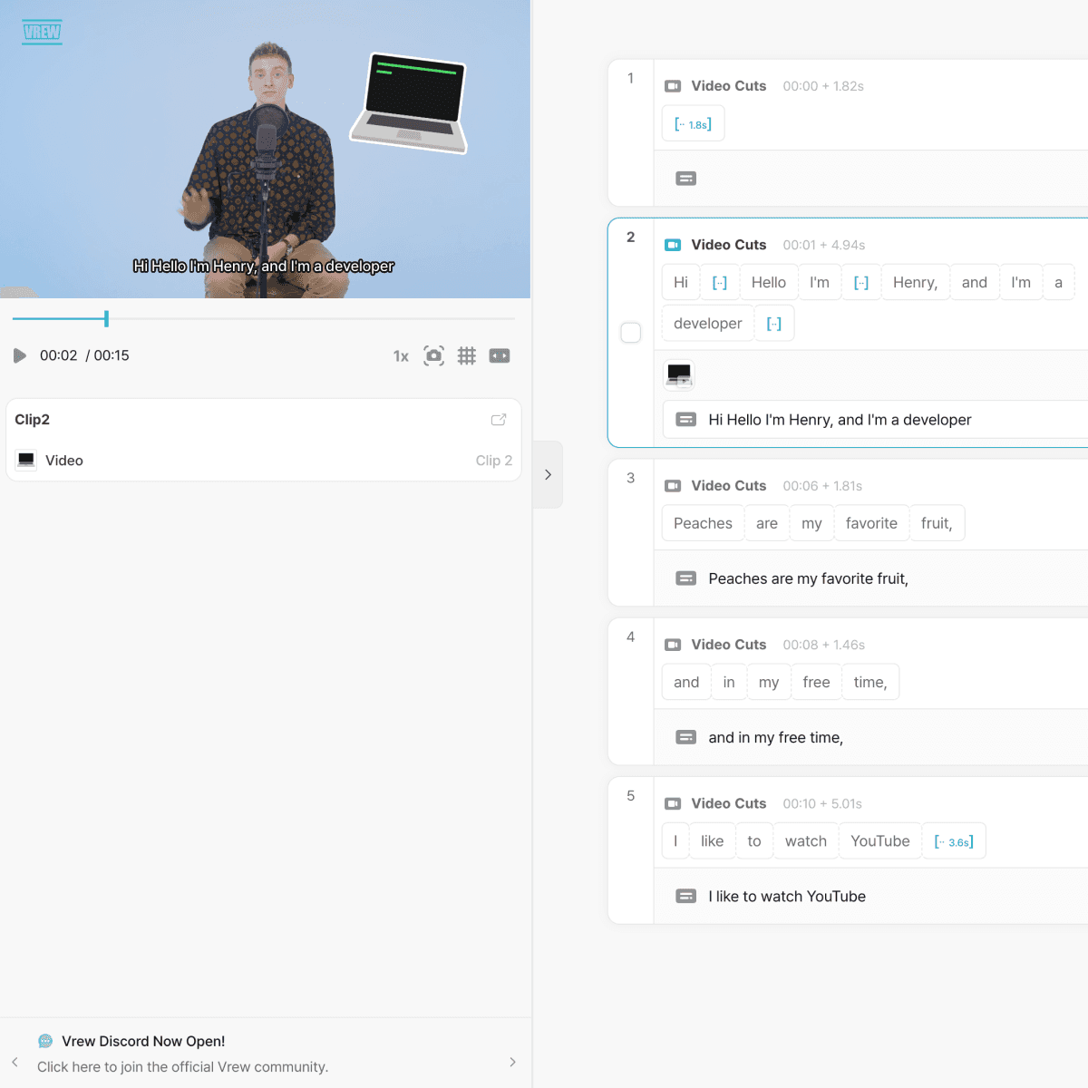This screenshot has height=1088, width=1088.
Task: Click the 3.6s silence gap in clip 5
Action: 954,841
